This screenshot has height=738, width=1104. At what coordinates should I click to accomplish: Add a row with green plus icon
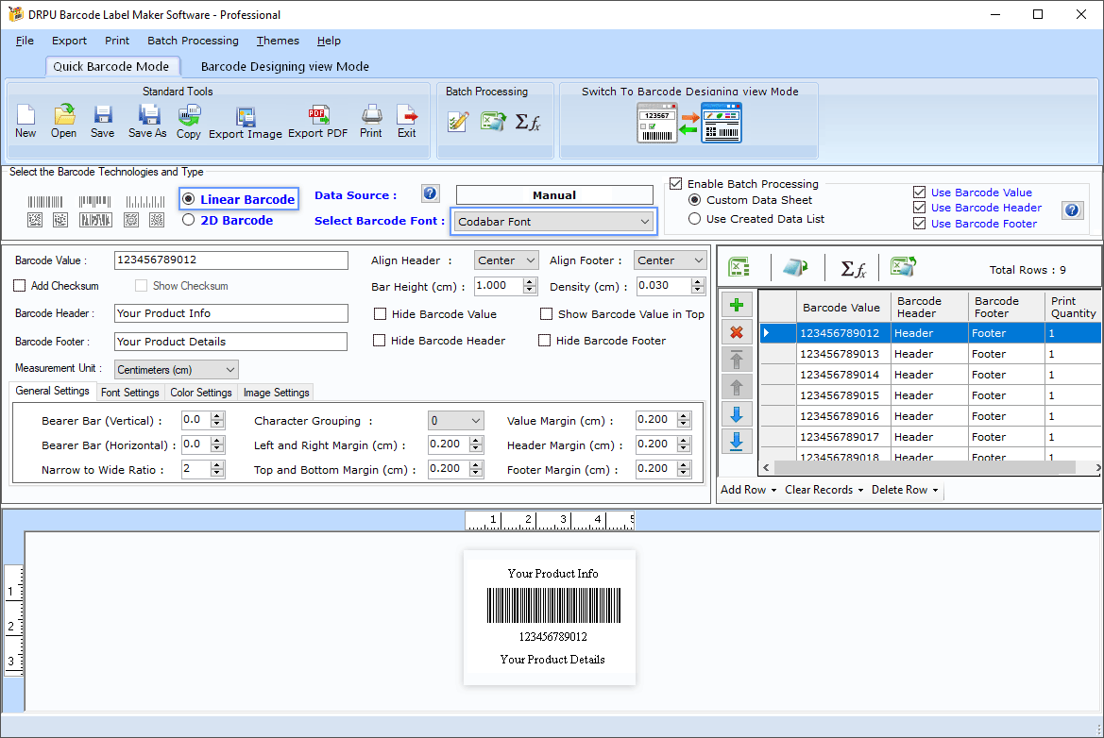point(737,305)
